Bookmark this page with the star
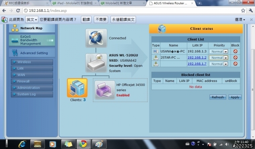Image resolution: width=255 pixels, height=149 pixels. pos(243,11)
